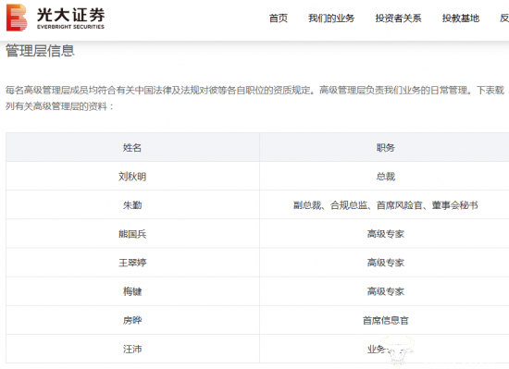Viewport: 509px width, 369px height.
Task: Select the name 熊国兵
Action: point(132,234)
